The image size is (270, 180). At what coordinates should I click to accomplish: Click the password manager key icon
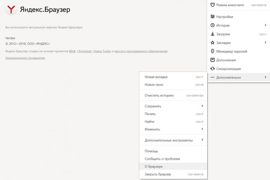click(212, 51)
